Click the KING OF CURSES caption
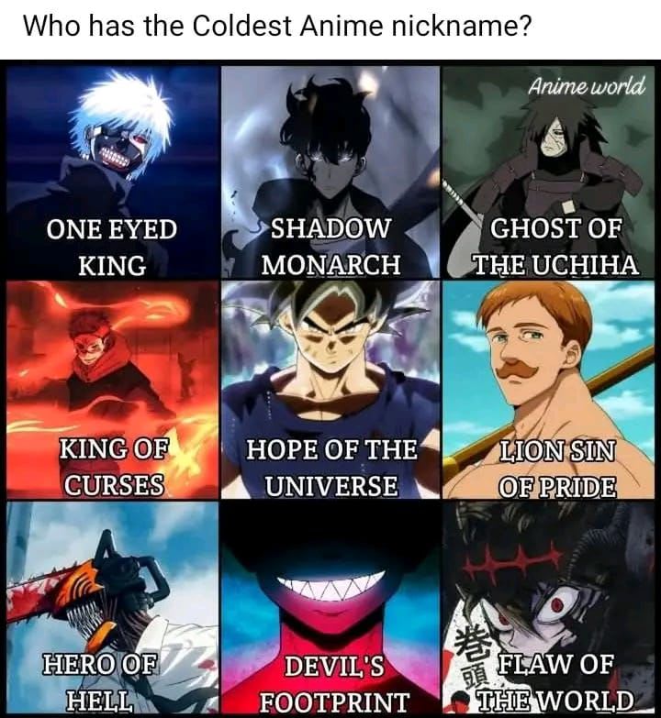 click(x=114, y=467)
